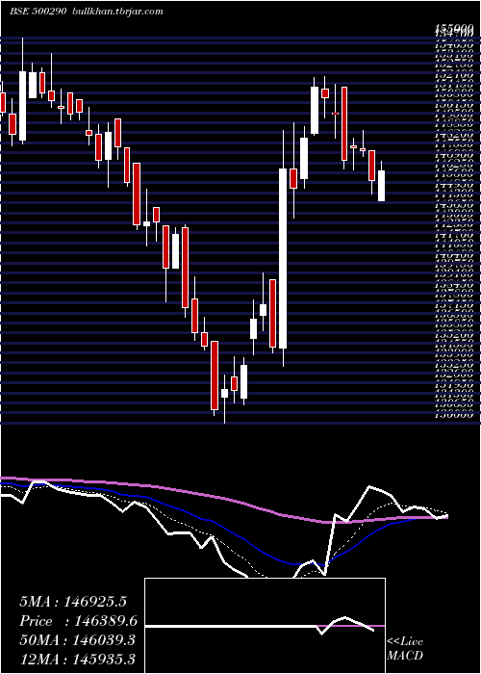Image resolution: width=481 pixels, height=674 pixels.
Task: Click the '5MA : 146925.5' value
Action: (x=73, y=602)
